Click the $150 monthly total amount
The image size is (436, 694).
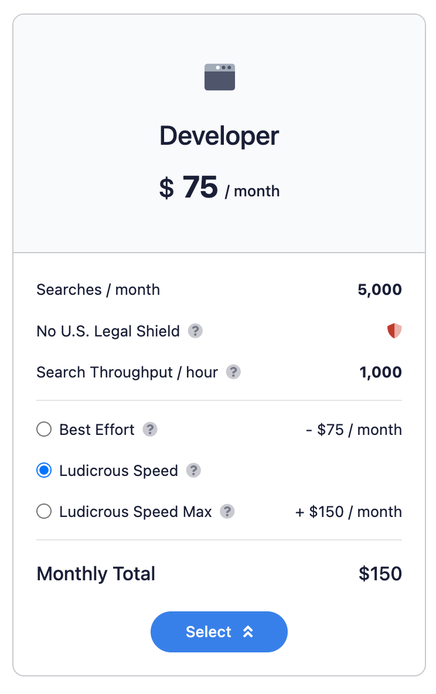pyautogui.click(x=380, y=573)
